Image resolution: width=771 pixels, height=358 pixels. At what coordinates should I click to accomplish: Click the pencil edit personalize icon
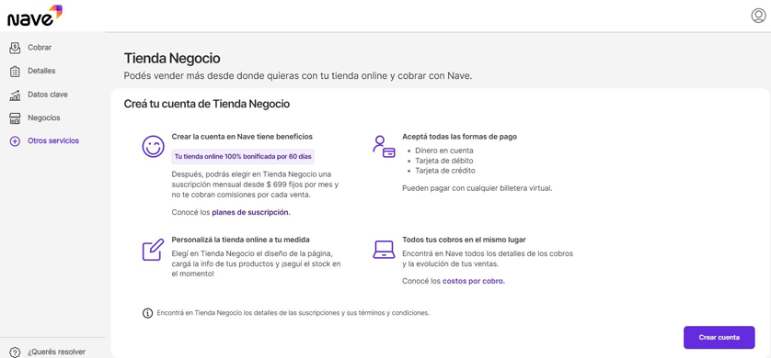click(153, 250)
